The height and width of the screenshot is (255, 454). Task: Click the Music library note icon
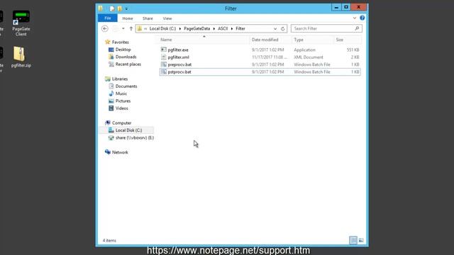(x=111, y=93)
